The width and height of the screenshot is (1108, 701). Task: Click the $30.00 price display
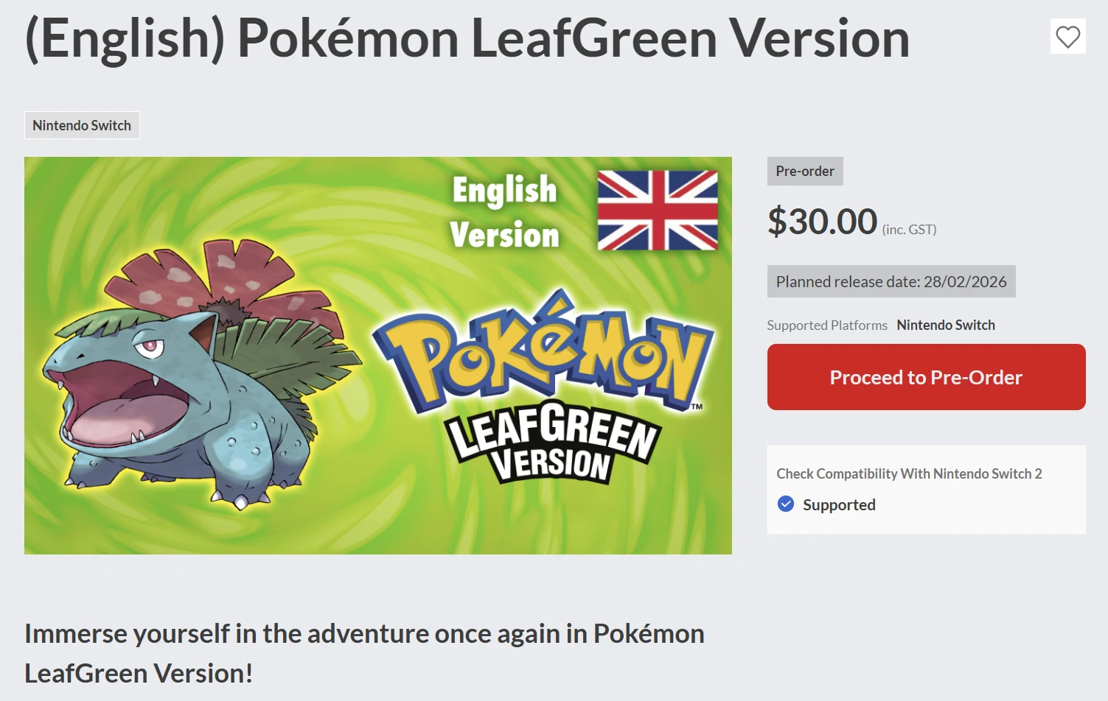[x=822, y=221]
